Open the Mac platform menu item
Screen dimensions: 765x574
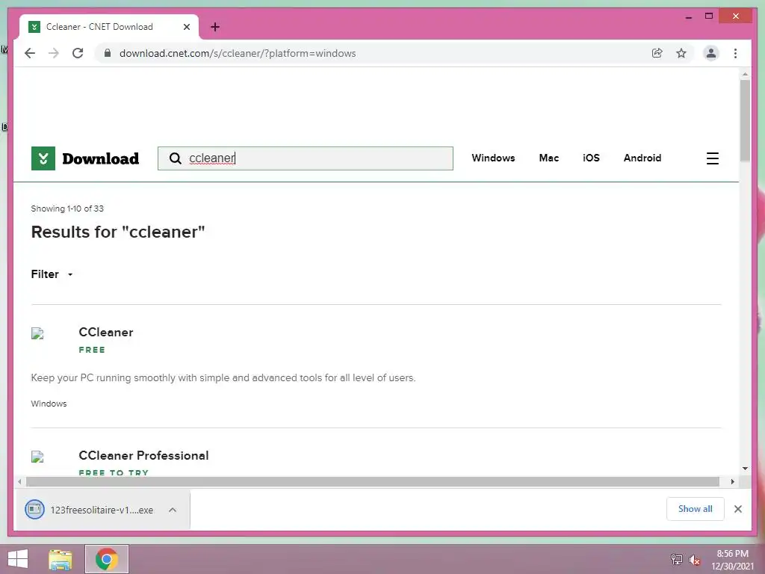coord(549,158)
